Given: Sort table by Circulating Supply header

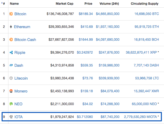Looking at the screenshot, I should pos(145,4).
